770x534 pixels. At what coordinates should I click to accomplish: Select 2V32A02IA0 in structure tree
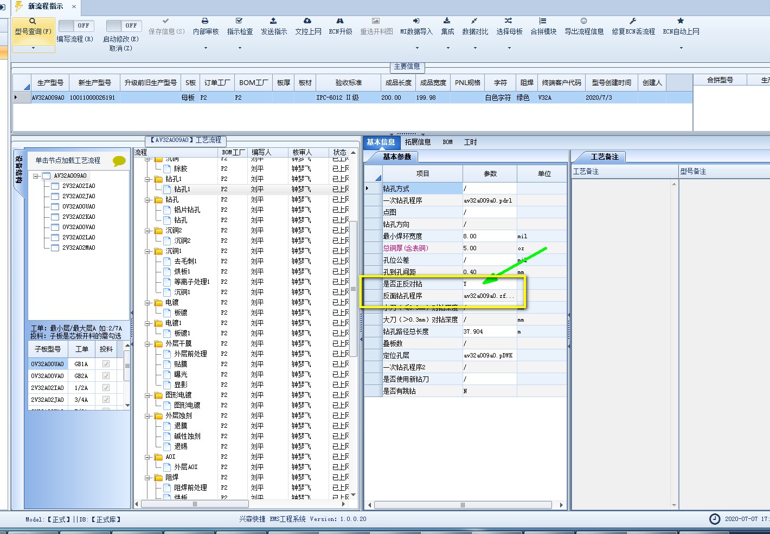79,186
